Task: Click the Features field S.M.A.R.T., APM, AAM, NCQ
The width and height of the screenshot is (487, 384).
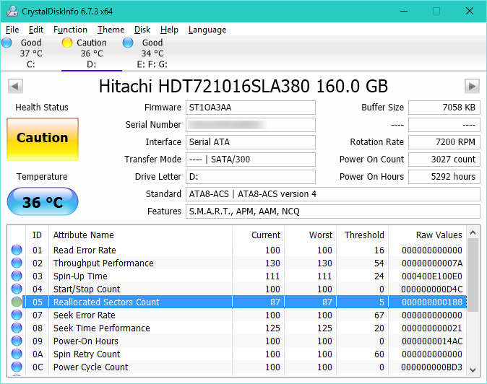Action: pyautogui.click(x=333, y=211)
